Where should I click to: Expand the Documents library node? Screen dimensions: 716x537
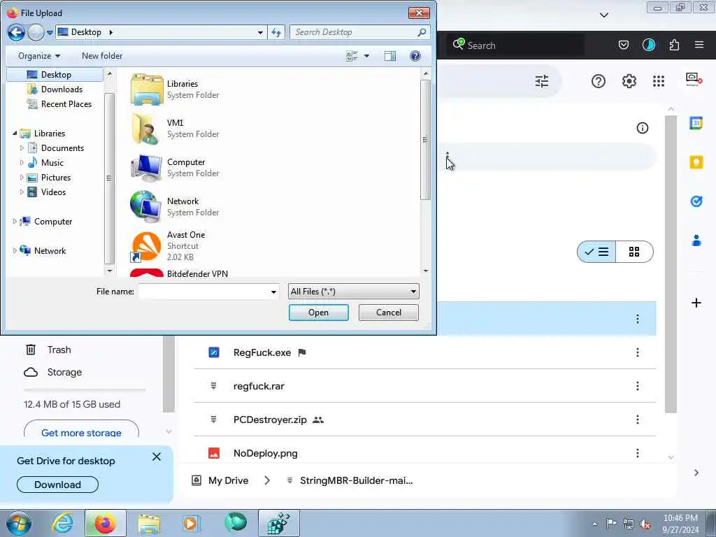coord(22,148)
